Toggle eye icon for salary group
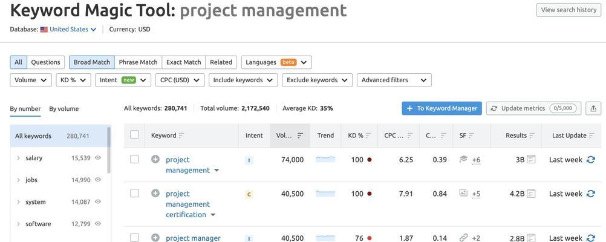 pos(98,158)
